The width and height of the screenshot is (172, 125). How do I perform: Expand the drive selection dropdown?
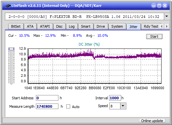tap(167, 17)
